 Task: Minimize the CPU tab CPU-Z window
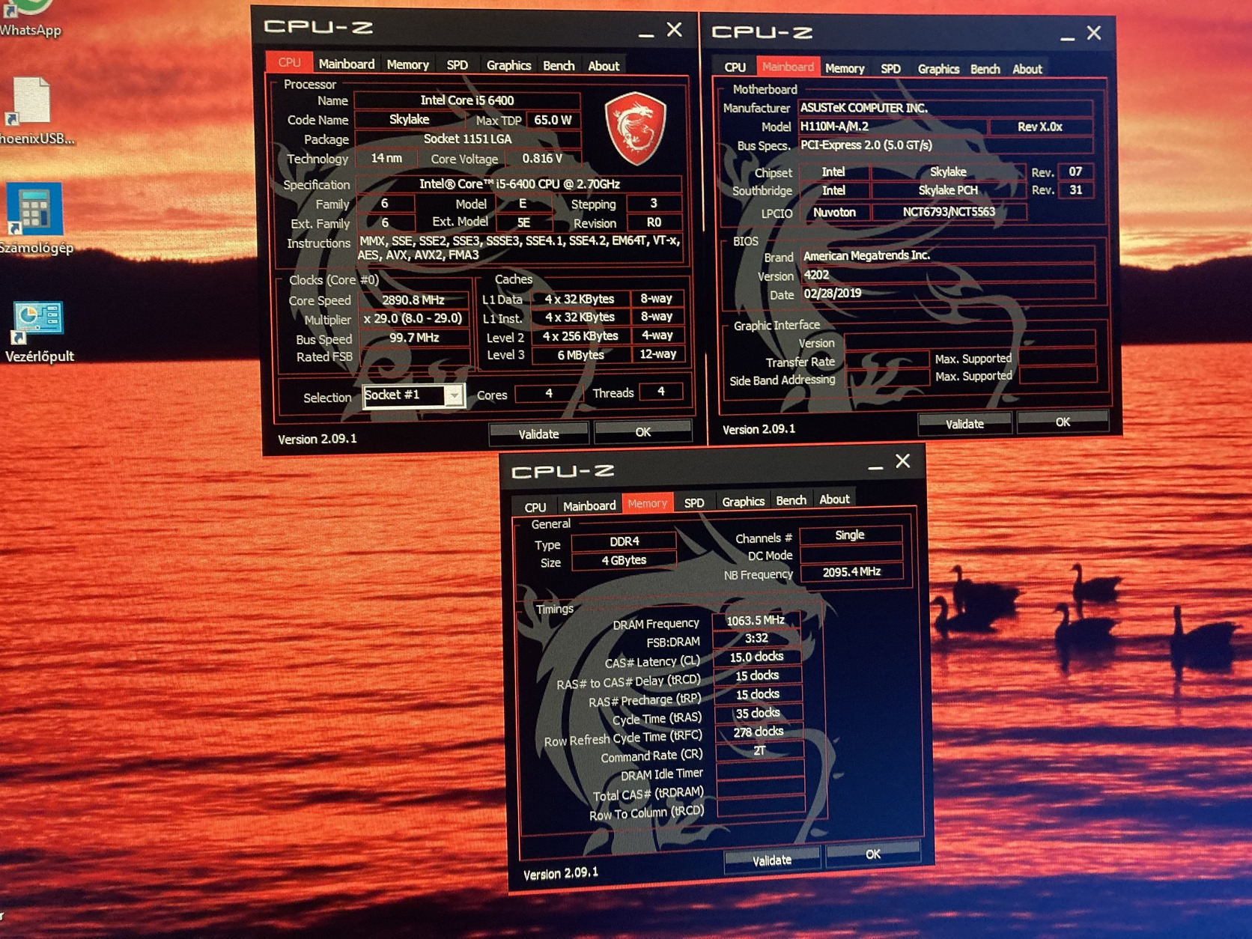coord(646,34)
